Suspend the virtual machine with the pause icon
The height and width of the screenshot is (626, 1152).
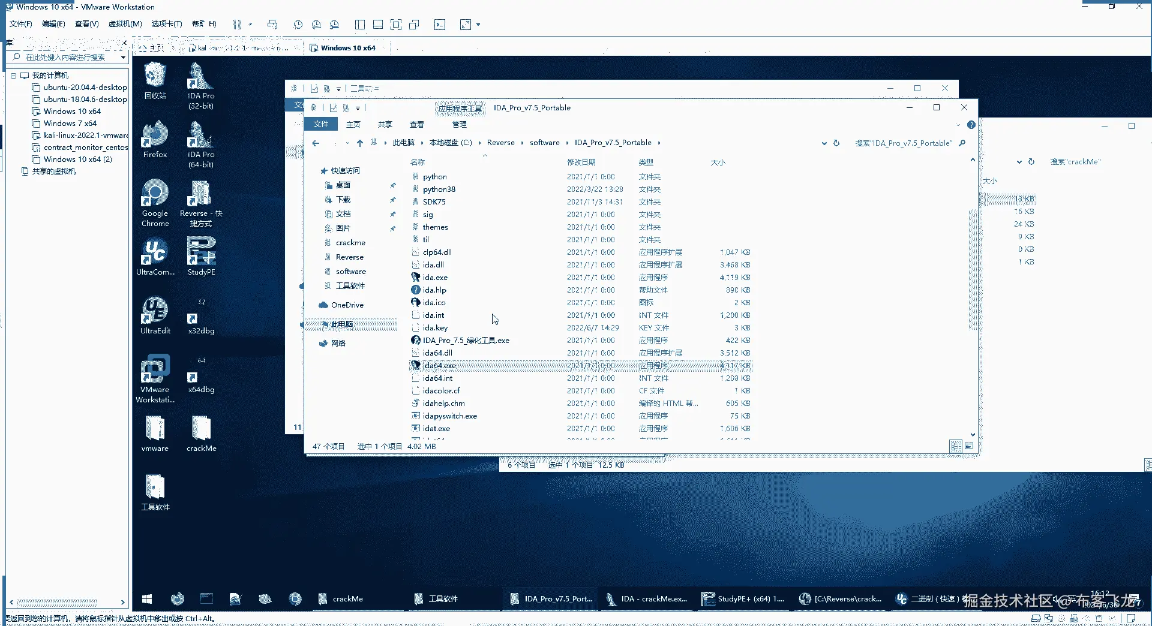pos(237,25)
